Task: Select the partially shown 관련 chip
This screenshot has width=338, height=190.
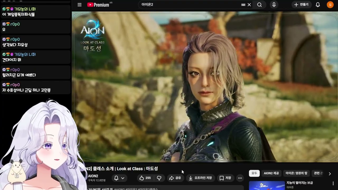Action: click(318, 173)
